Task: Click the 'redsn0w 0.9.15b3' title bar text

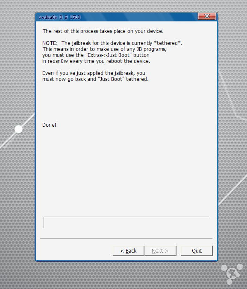Action: 59,17
